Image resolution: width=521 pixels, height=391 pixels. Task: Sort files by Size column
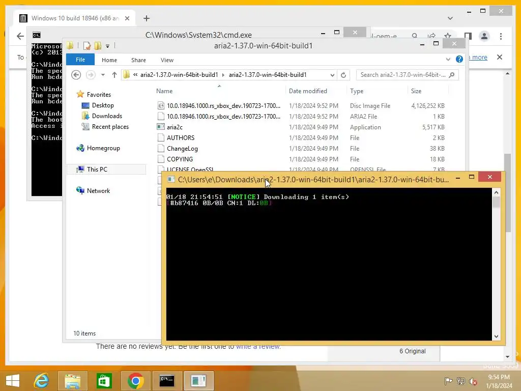pyautogui.click(x=428, y=91)
